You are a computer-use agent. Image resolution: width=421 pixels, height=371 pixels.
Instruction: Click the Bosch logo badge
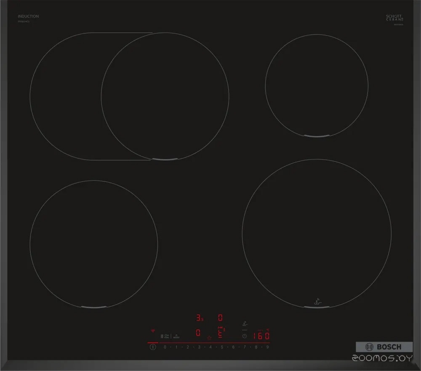tap(384, 347)
